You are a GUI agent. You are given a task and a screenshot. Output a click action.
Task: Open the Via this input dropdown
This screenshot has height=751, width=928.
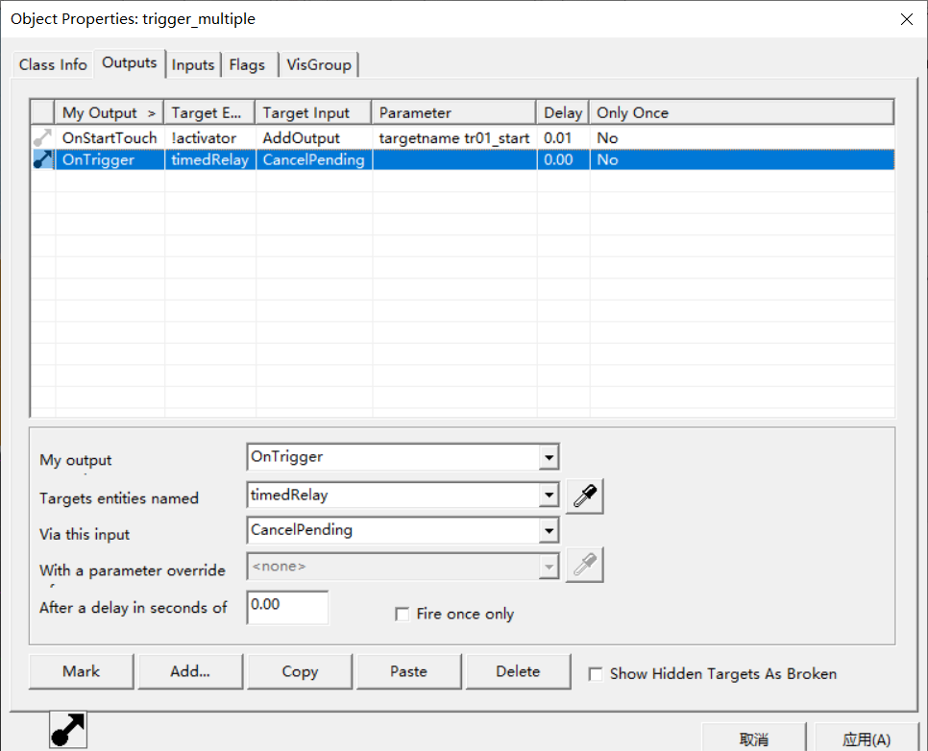(x=549, y=531)
